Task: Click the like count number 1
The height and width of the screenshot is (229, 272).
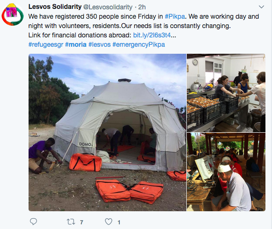Action: pyautogui.click(x=119, y=222)
